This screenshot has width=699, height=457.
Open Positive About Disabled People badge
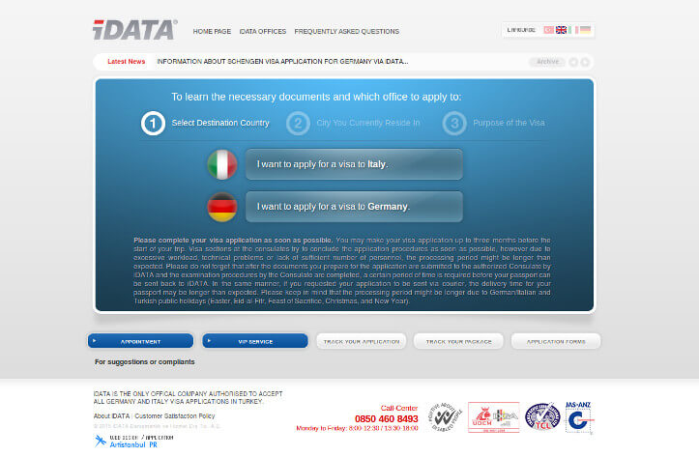coord(445,417)
